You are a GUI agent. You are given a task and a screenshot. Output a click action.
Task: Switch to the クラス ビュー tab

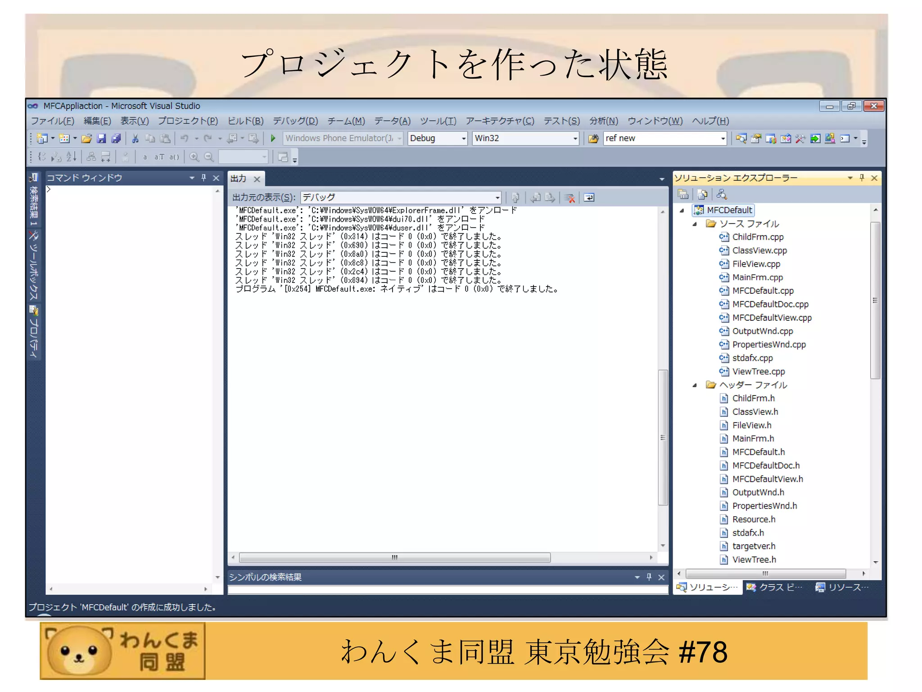tap(775, 587)
